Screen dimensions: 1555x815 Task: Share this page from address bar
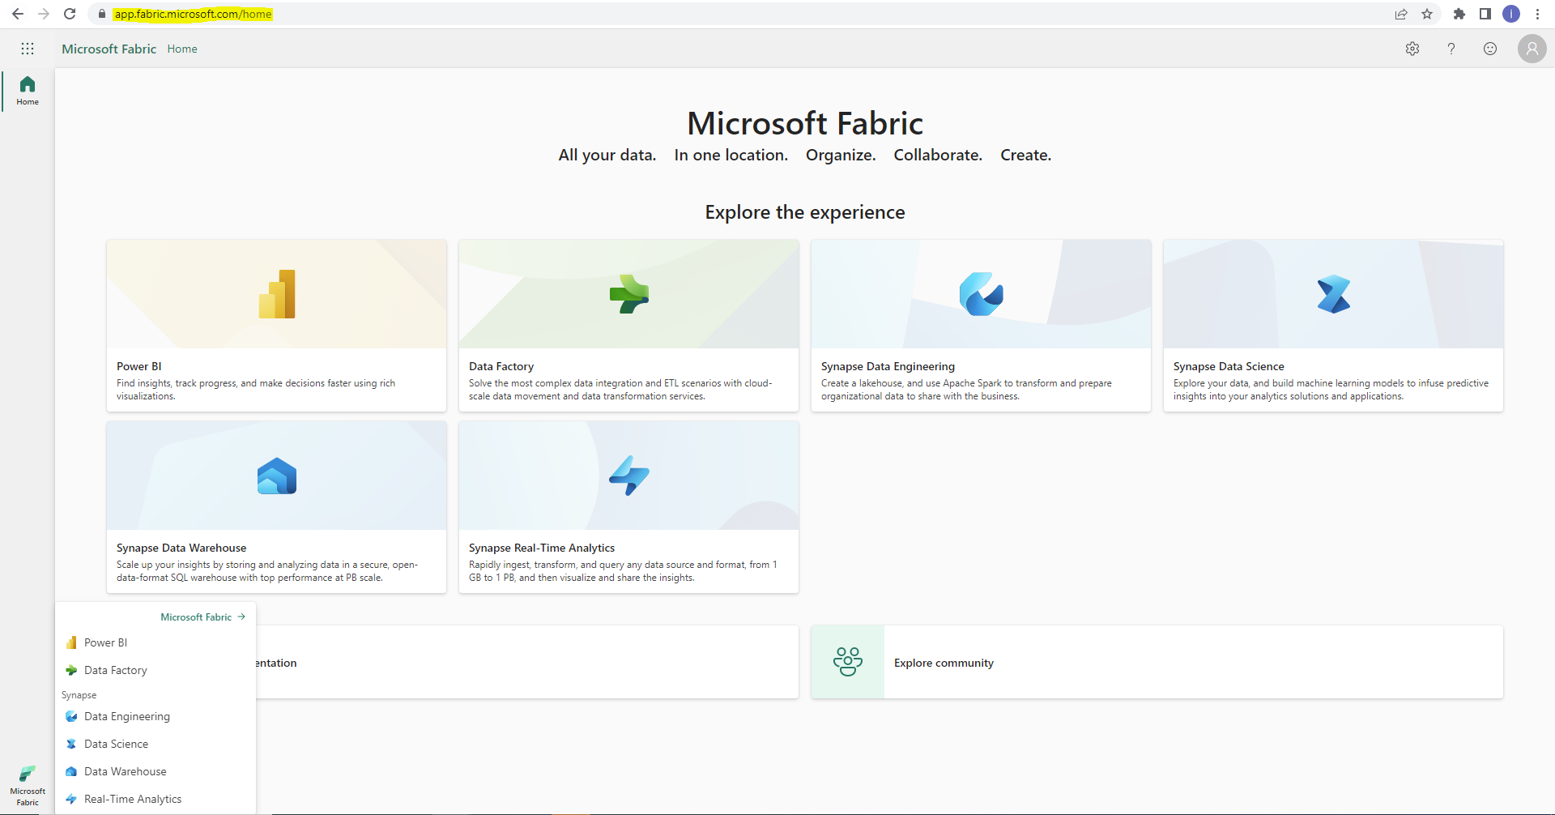[x=1401, y=14]
